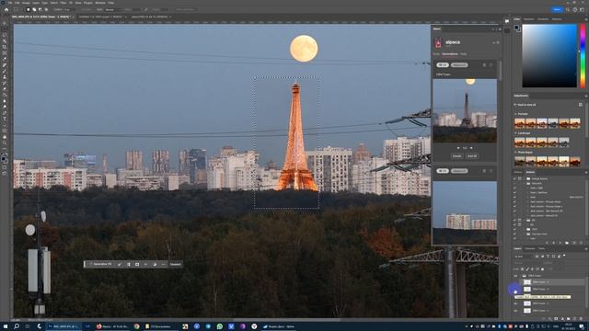Select the Eyedropper tool
Viewport: 589px width, 331px height.
tap(5, 59)
